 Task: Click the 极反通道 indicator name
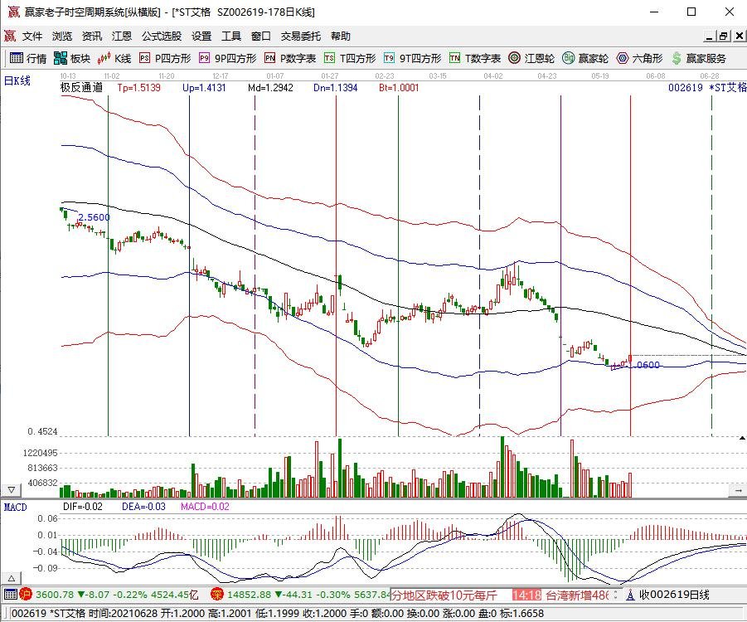[81, 87]
